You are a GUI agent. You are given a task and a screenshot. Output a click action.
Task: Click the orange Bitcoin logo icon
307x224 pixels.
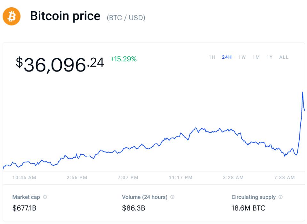[x=12, y=16]
